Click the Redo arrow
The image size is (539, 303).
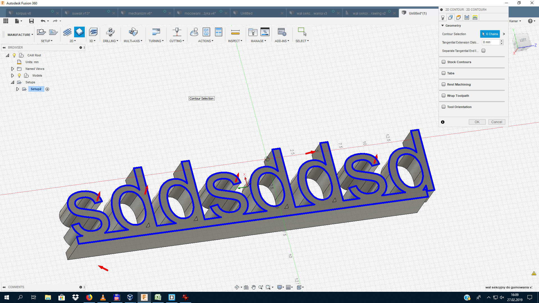[x=55, y=21]
